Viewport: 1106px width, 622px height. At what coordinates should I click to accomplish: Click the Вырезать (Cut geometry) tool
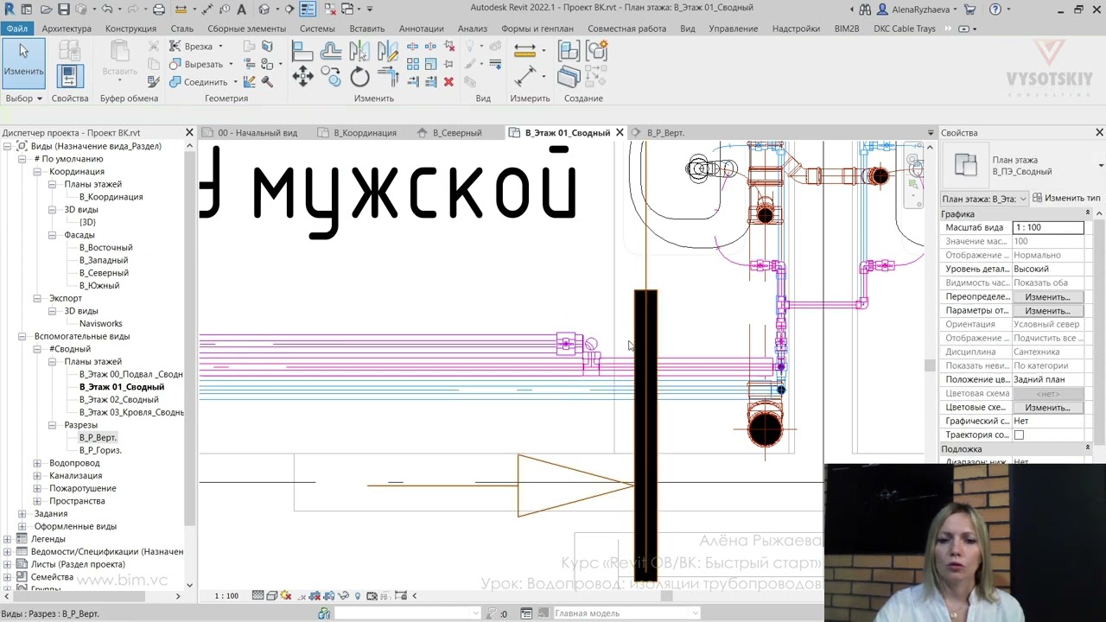coord(197,64)
